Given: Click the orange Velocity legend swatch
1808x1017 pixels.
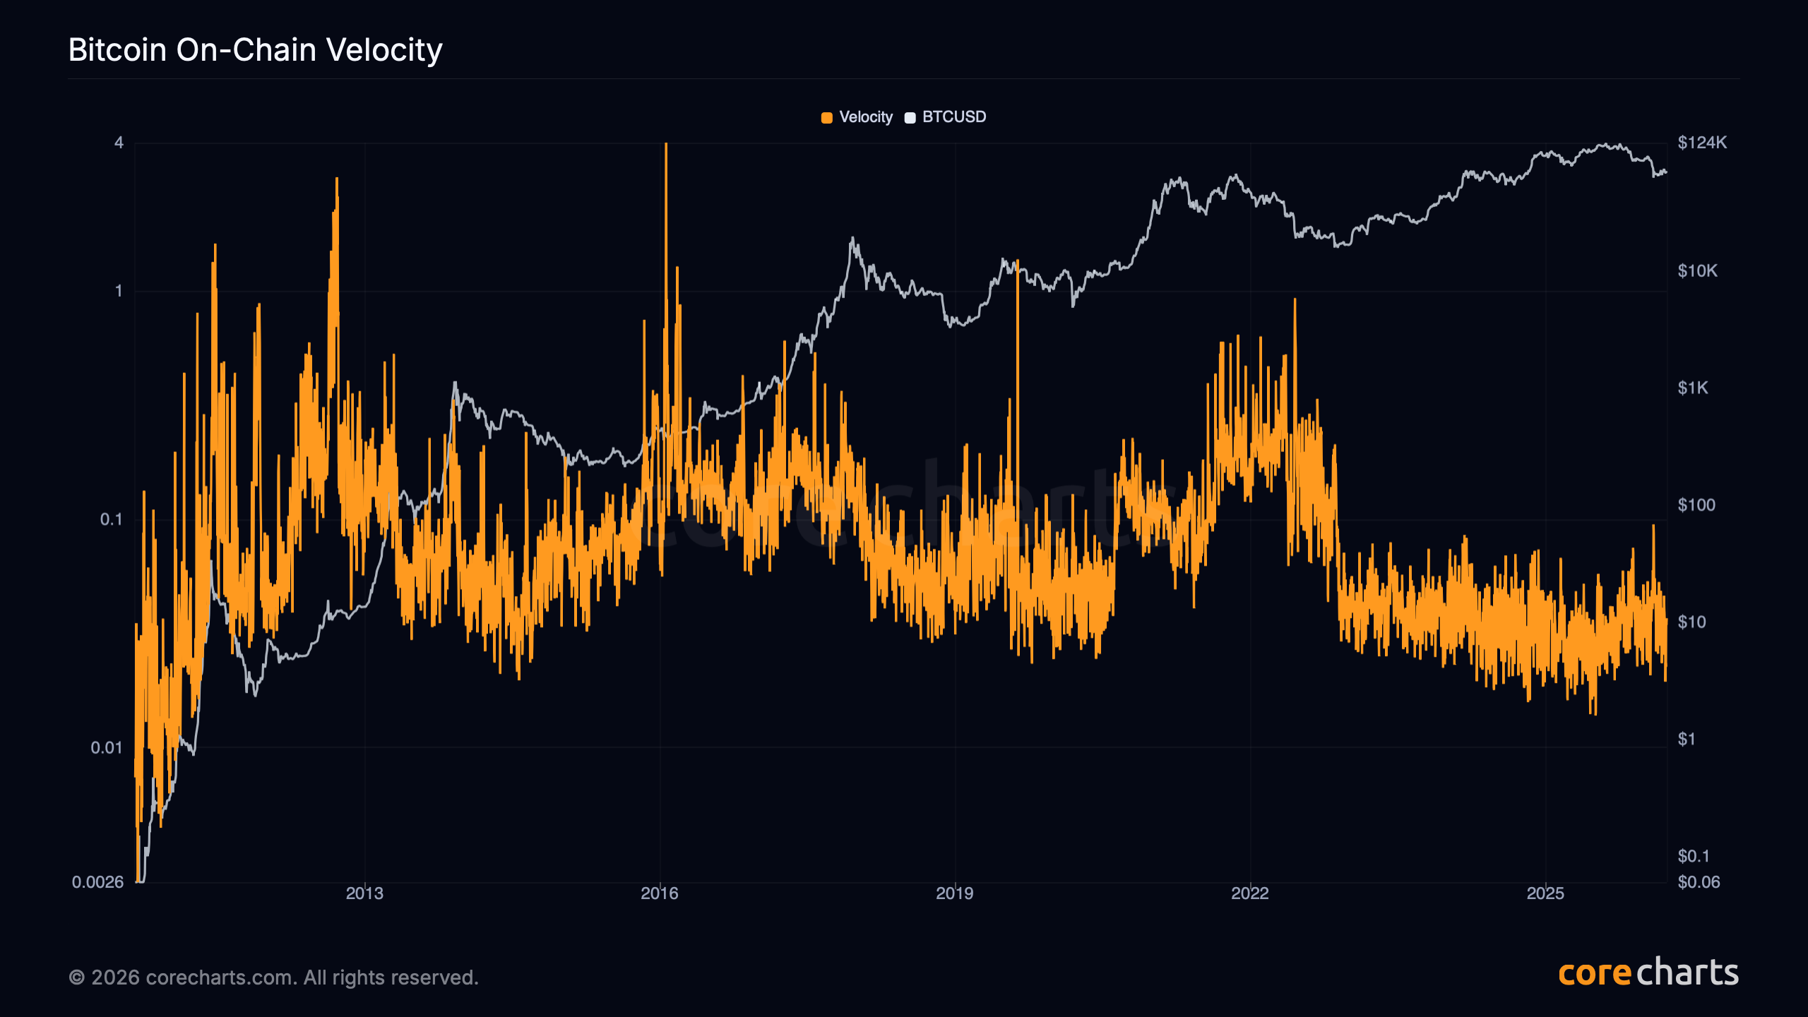Looking at the screenshot, I should (827, 118).
